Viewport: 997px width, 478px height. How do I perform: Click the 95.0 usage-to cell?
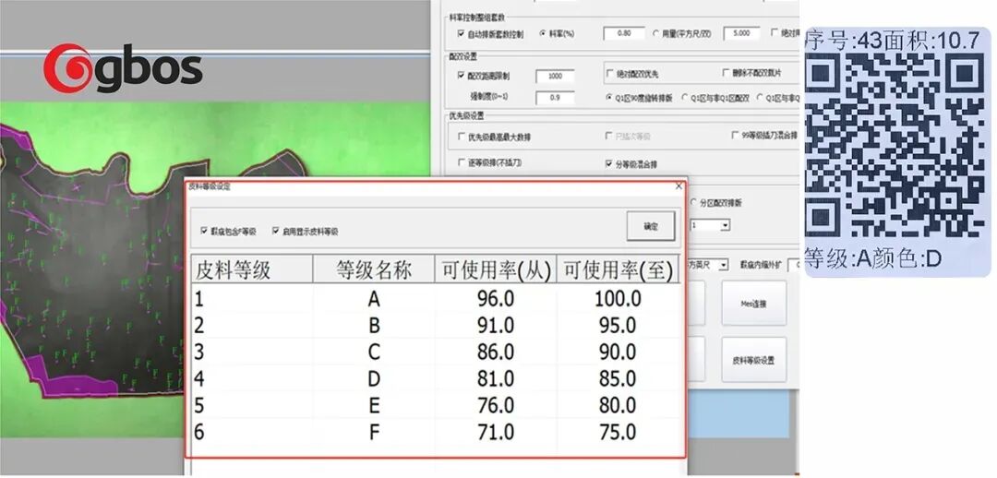click(x=618, y=326)
